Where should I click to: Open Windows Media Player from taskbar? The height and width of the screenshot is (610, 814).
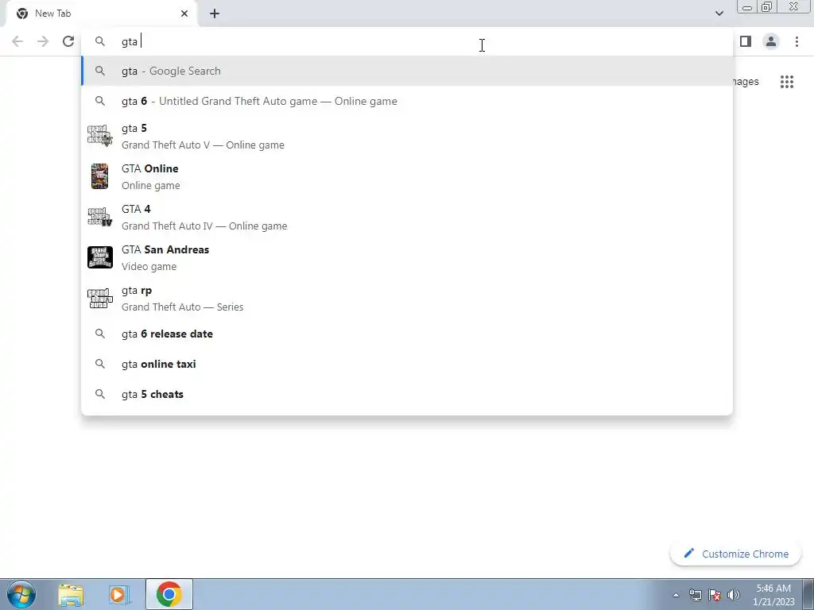pos(120,594)
